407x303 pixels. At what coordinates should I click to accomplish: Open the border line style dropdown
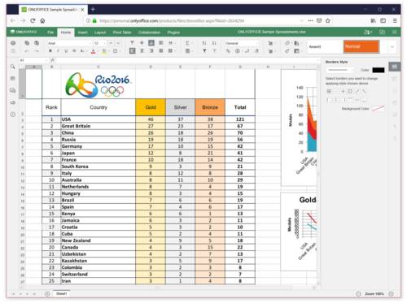(340, 70)
